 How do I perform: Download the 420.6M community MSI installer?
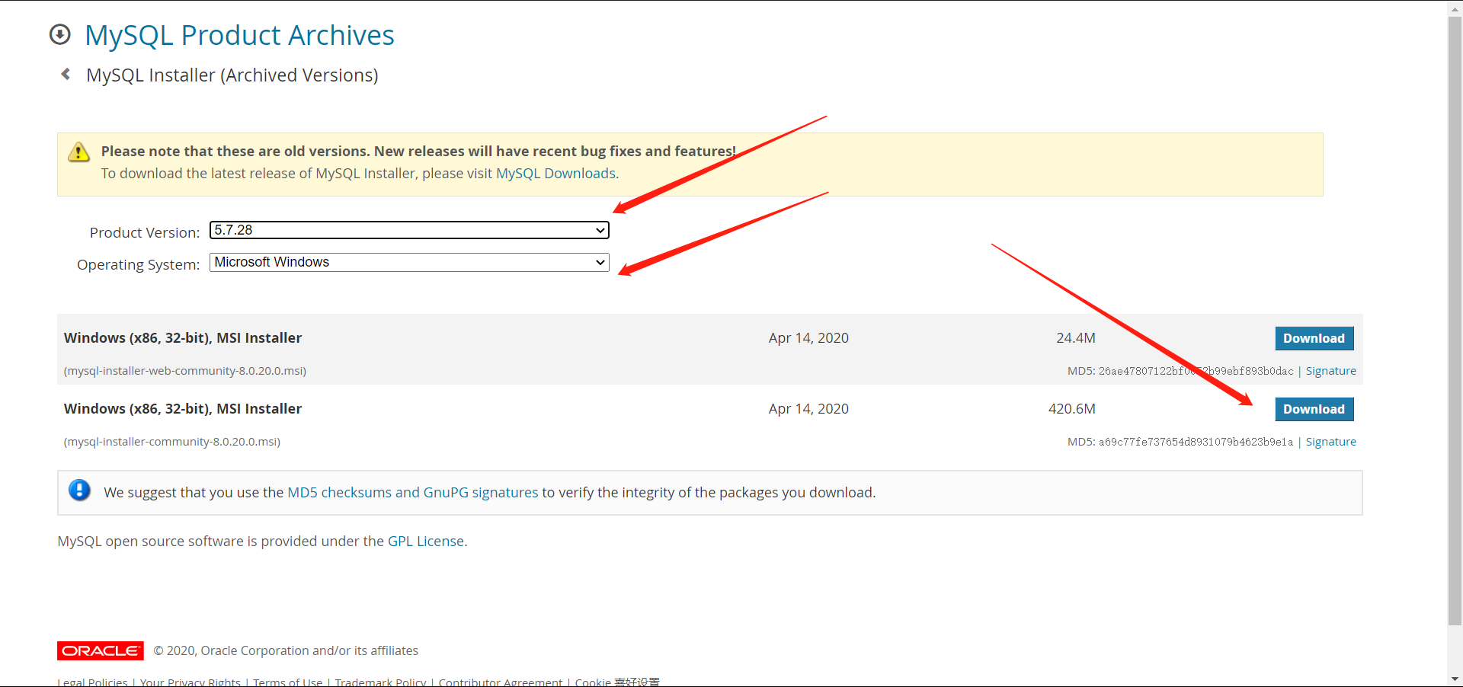(1314, 409)
